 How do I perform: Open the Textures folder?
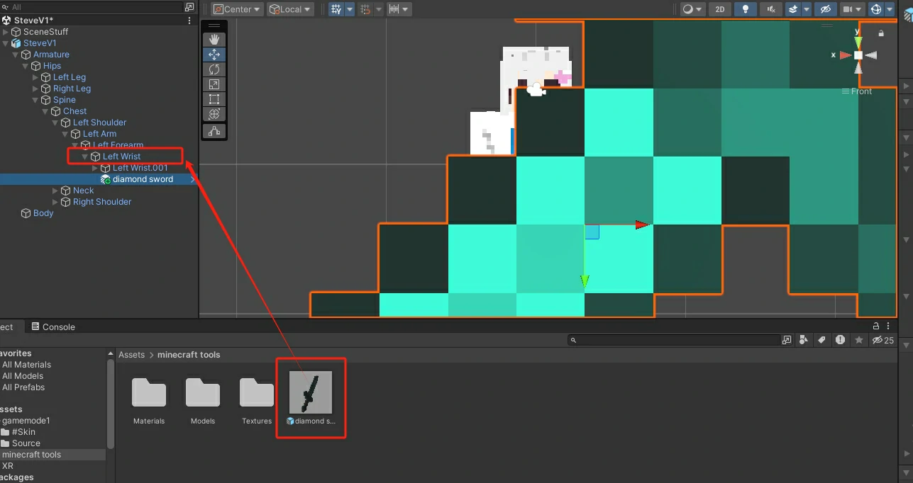pos(257,400)
